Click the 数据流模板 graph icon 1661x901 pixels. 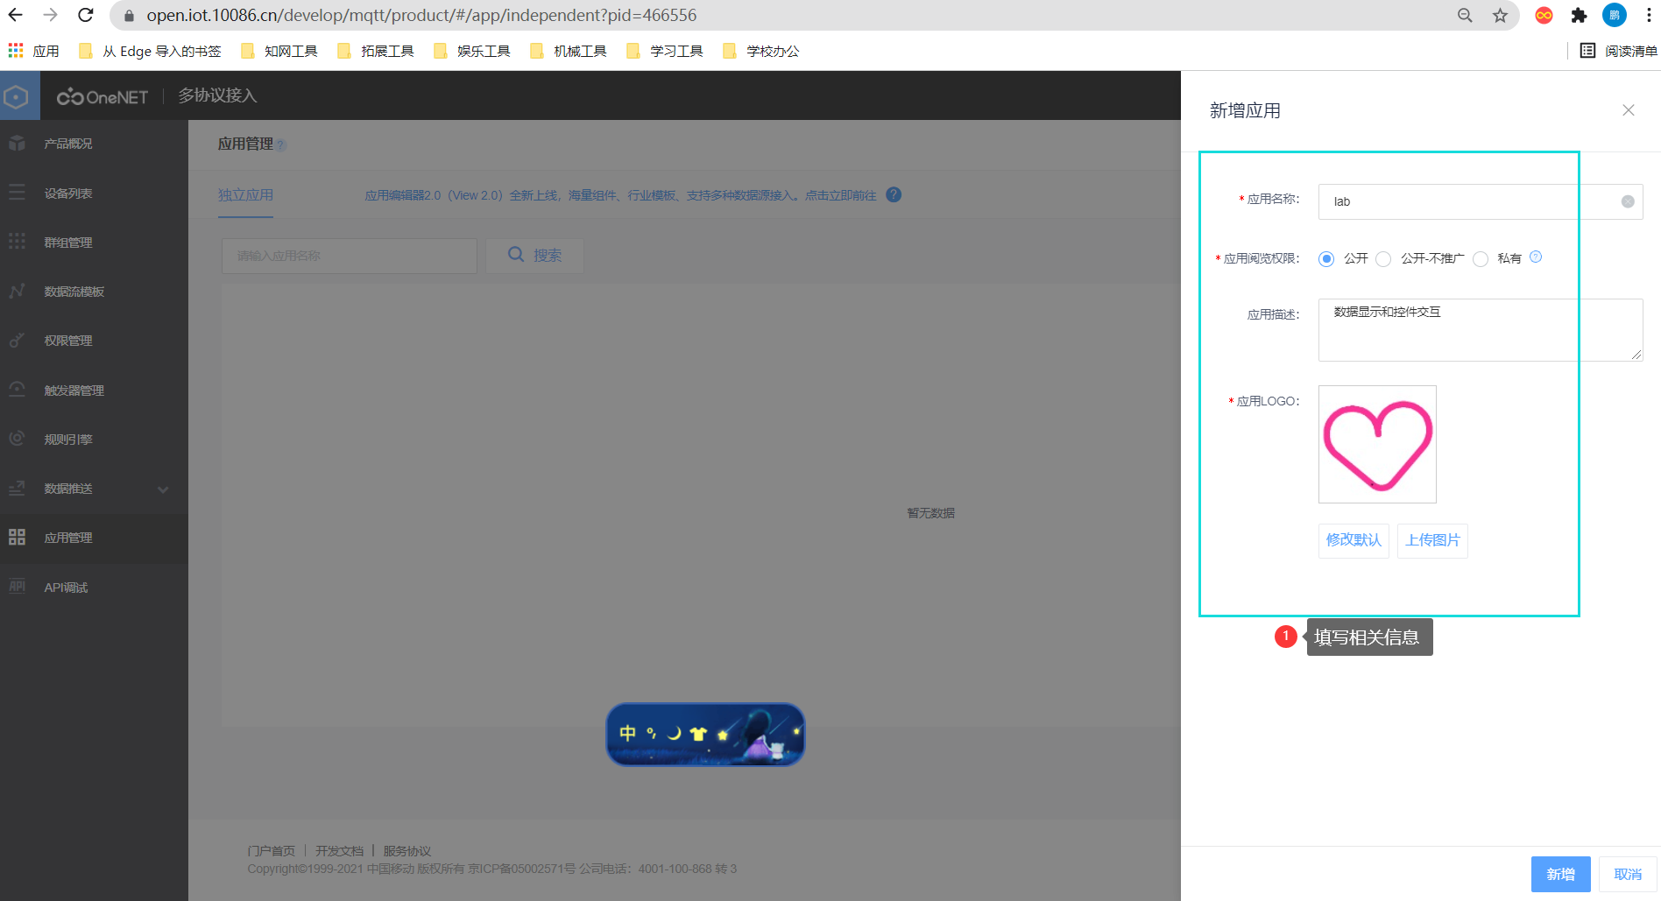pos(17,291)
